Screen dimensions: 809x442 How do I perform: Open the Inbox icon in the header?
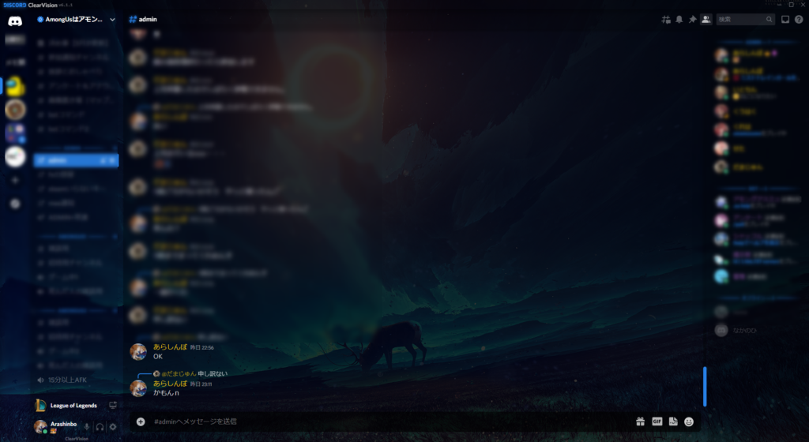tap(785, 19)
